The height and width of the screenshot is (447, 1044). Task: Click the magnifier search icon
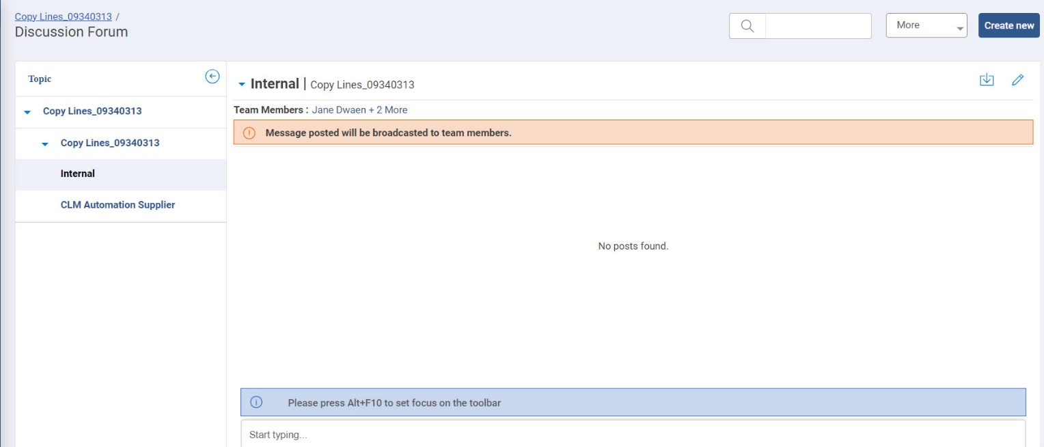pos(747,26)
